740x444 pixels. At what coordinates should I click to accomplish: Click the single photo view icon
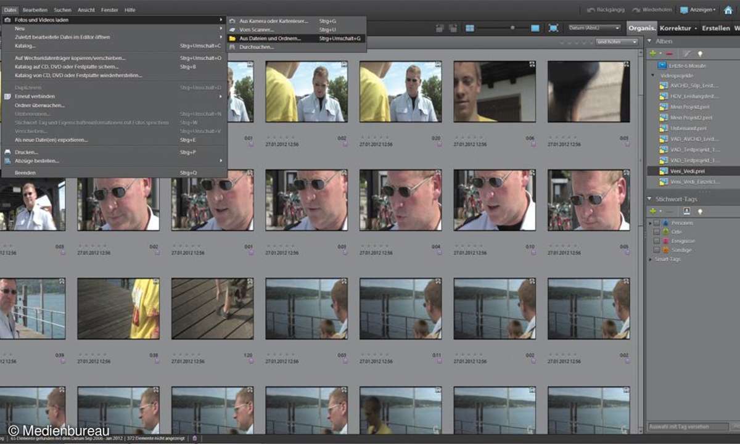point(535,28)
